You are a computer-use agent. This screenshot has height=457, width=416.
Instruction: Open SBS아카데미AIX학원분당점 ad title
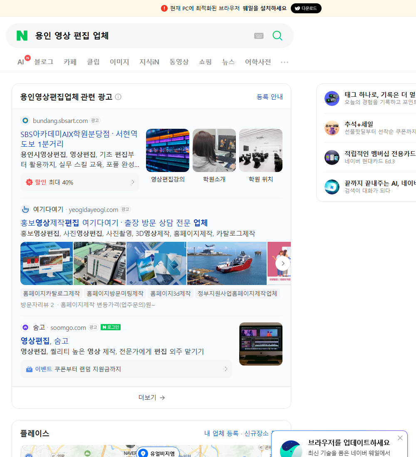pos(79,139)
